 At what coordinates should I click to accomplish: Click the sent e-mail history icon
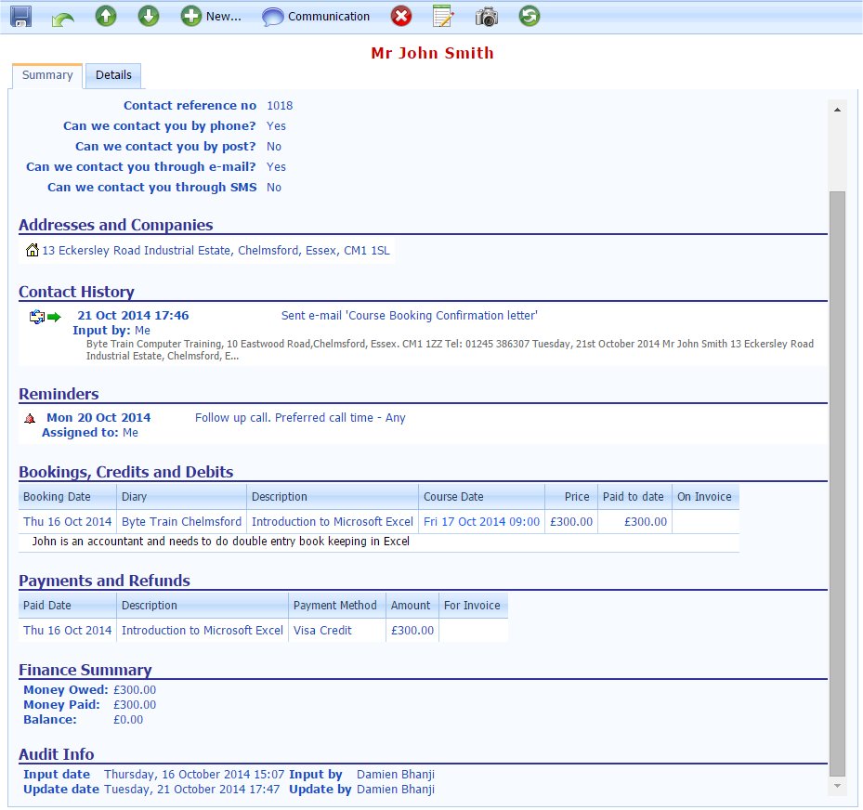pyautogui.click(x=37, y=317)
